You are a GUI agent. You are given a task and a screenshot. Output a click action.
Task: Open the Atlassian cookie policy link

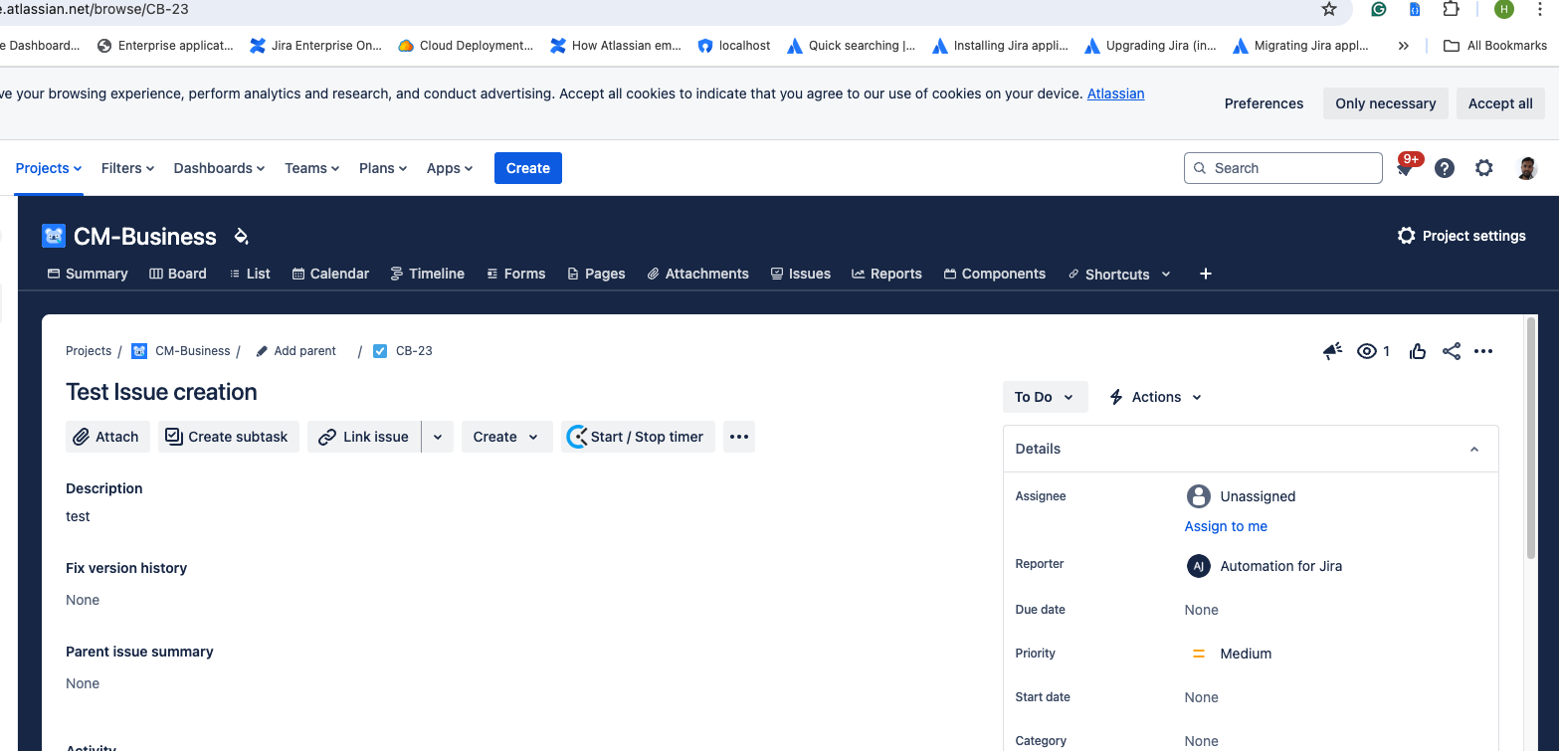coord(1115,94)
